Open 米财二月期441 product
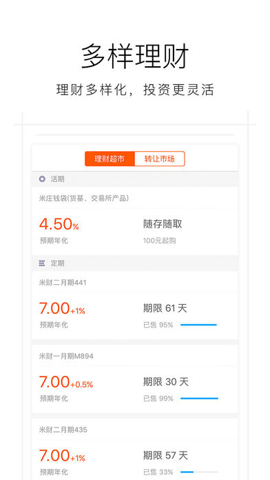This screenshot has width=270, height=480. 63,283
